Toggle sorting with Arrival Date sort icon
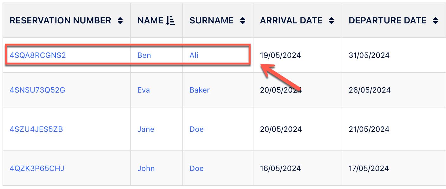The height and width of the screenshot is (189, 446). coord(331,21)
